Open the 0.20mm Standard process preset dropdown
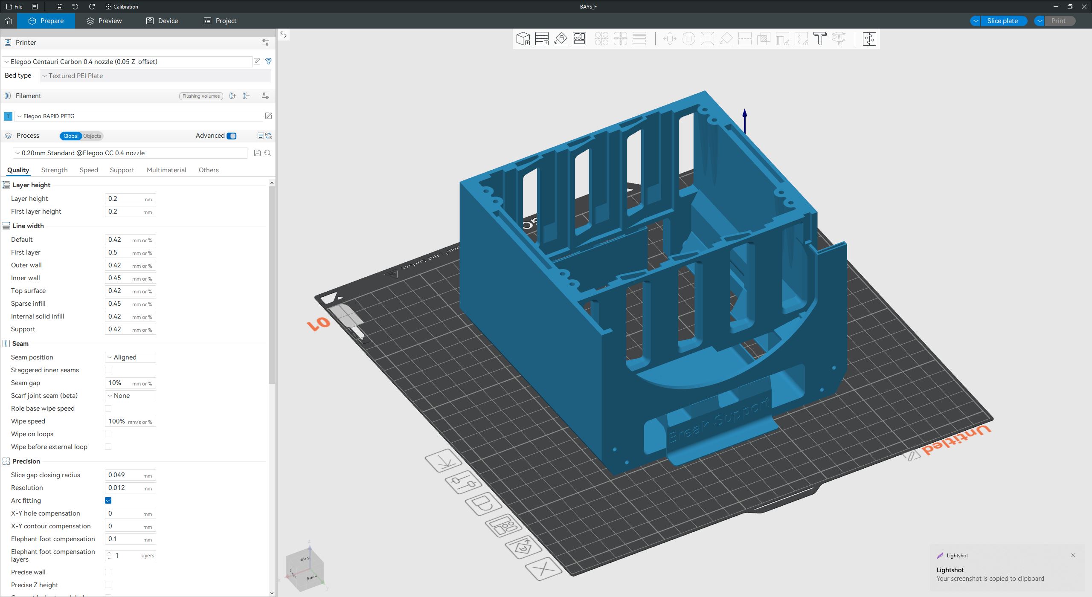This screenshot has height=597, width=1092. pos(130,153)
